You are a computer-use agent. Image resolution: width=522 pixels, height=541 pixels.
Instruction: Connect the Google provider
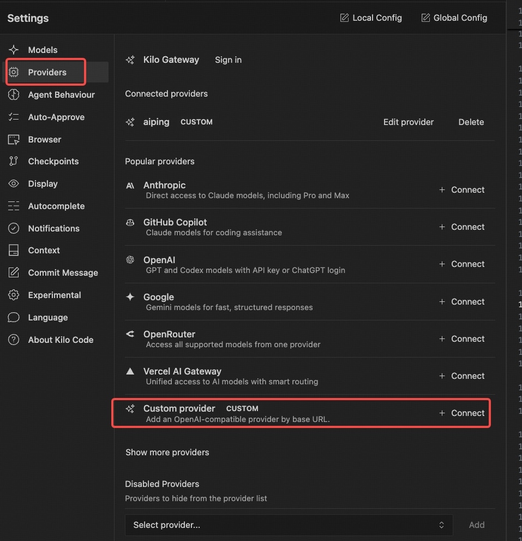pyautogui.click(x=461, y=301)
